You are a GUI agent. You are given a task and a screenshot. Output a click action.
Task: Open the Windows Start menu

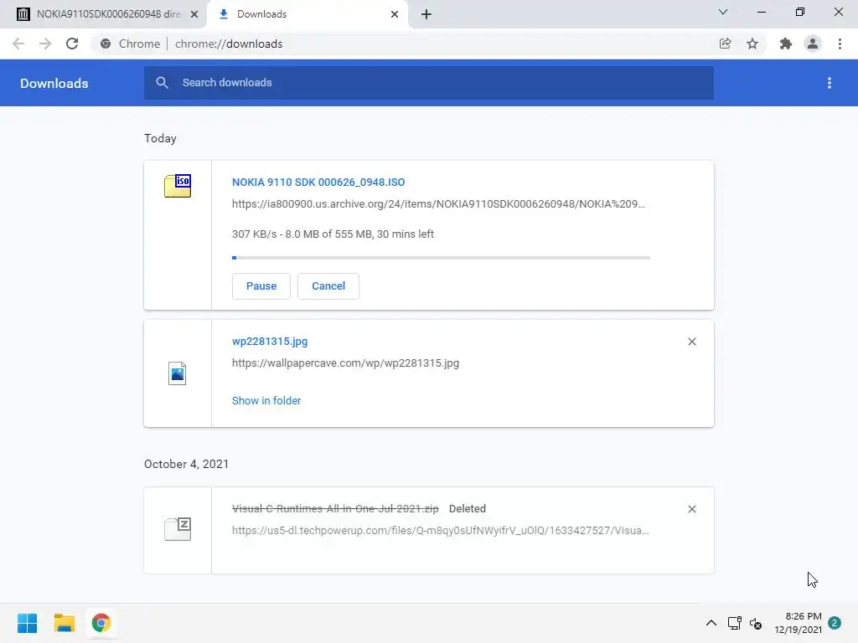pyautogui.click(x=28, y=623)
